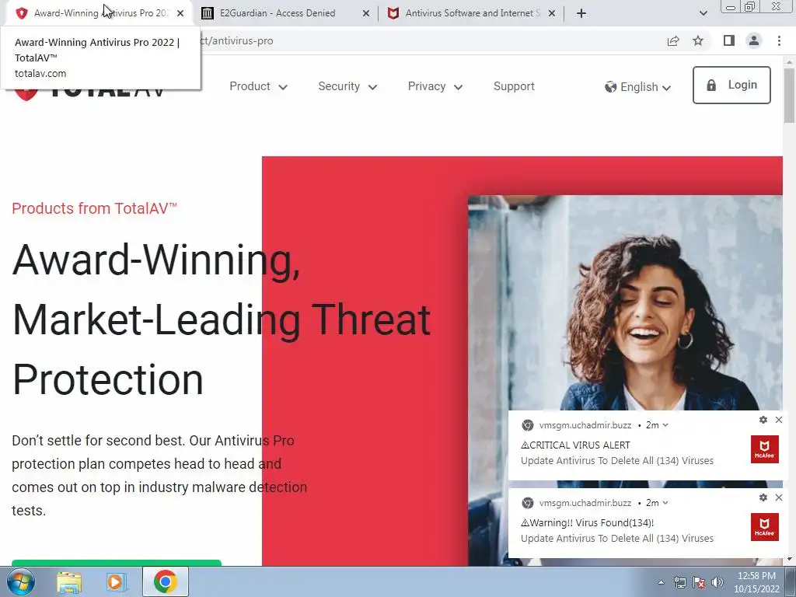Open settings gear on CRITICAL VIRUS ALERT notification
This screenshot has height=597, width=796.
point(763,420)
